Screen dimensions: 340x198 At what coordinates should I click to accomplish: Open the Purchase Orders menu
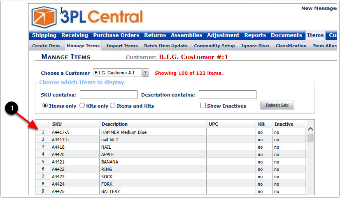tap(116, 35)
